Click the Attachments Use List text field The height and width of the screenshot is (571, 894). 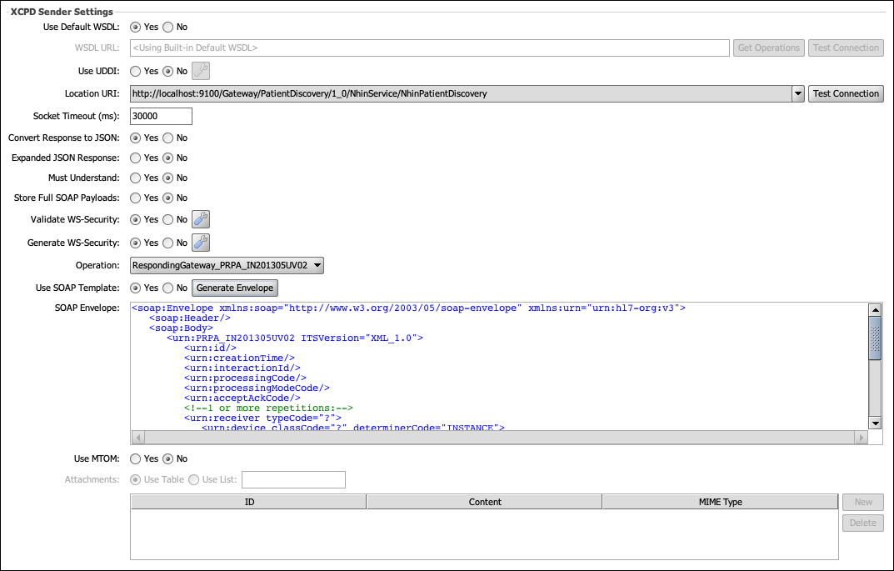(x=293, y=480)
